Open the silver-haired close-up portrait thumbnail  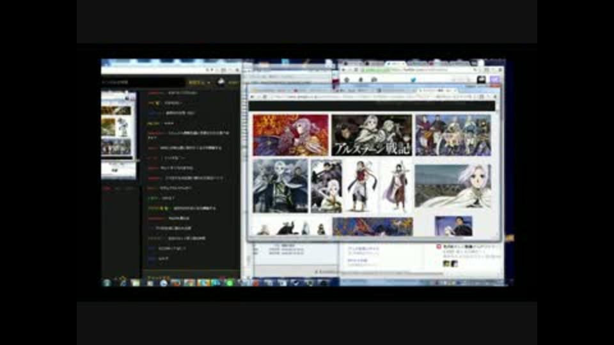453,186
